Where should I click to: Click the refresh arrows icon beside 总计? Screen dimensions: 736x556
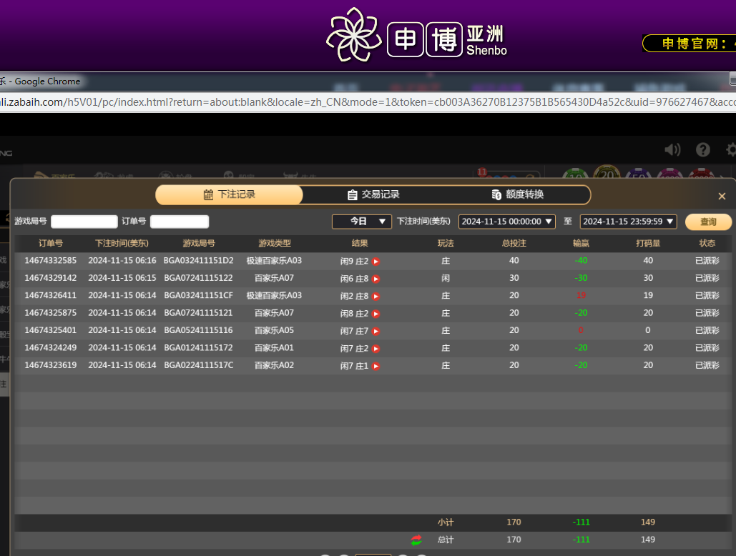[416, 540]
